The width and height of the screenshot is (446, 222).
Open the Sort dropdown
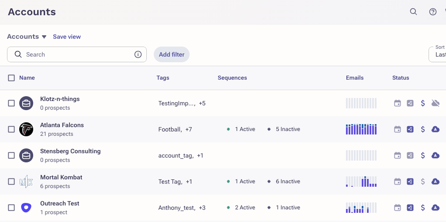(438, 54)
